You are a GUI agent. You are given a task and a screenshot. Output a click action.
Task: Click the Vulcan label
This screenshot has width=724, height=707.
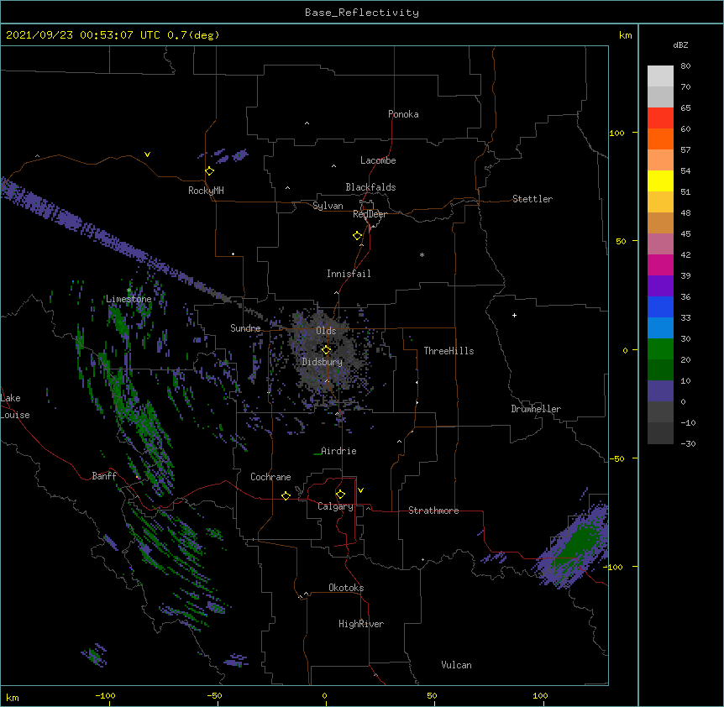coord(456,665)
